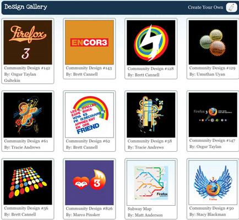Click Community Design #61 caption
239x220 pixels.
26,141
